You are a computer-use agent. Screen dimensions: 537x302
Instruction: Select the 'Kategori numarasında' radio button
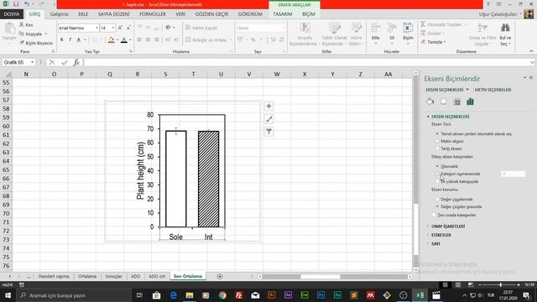[x=437, y=174]
